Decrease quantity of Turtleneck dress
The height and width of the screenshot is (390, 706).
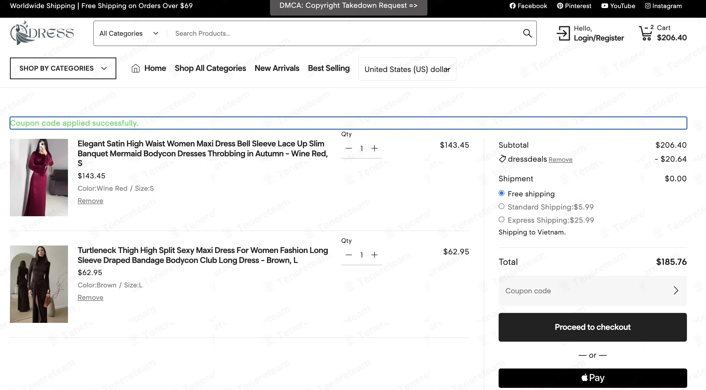point(349,255)
